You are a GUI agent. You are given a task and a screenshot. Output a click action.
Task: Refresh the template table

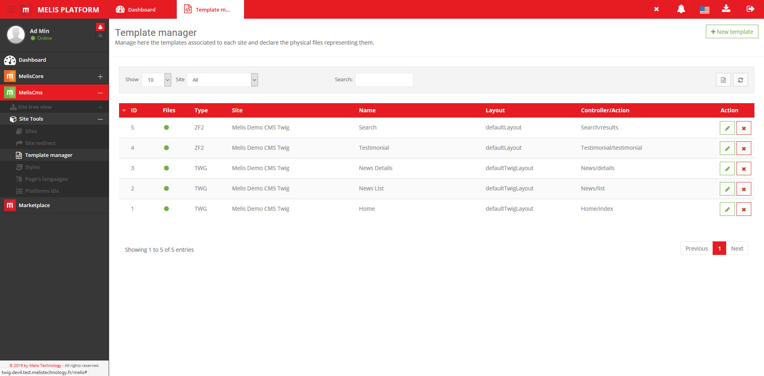740,80
